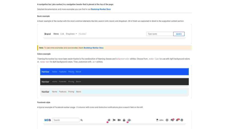Click the SEARCH button
Screen dimensions: 229x129
(x=179, y=34)
